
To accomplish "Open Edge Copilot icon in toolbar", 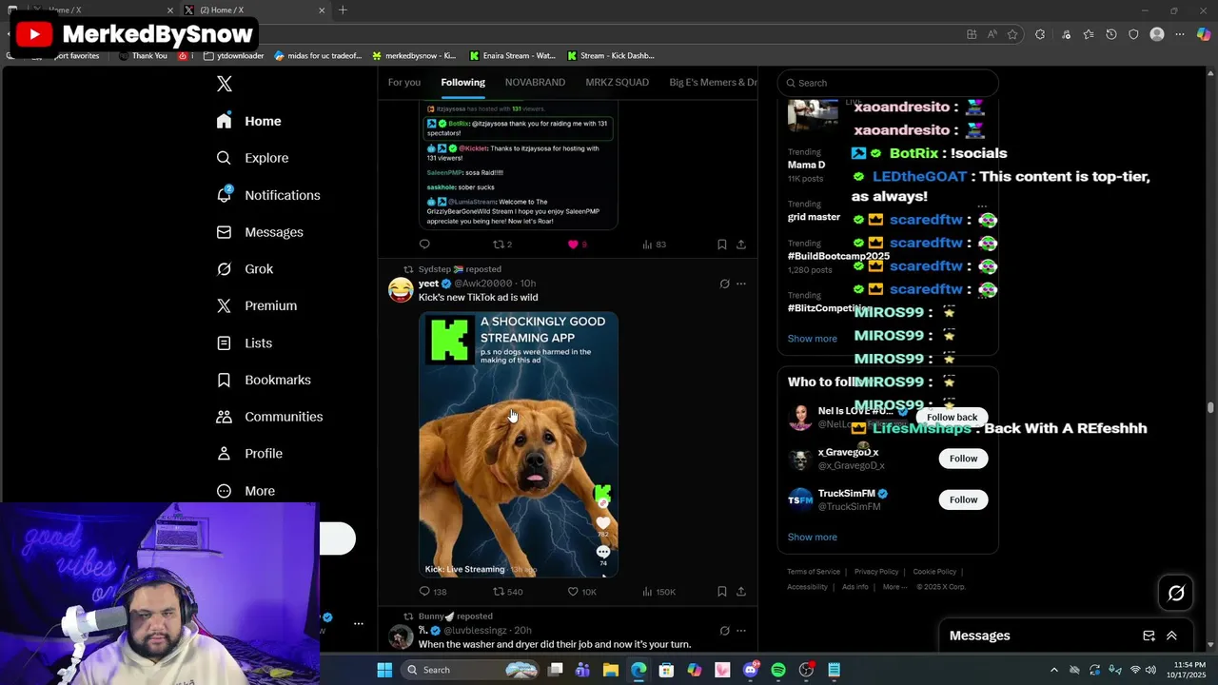I will tap(1203, 34).
